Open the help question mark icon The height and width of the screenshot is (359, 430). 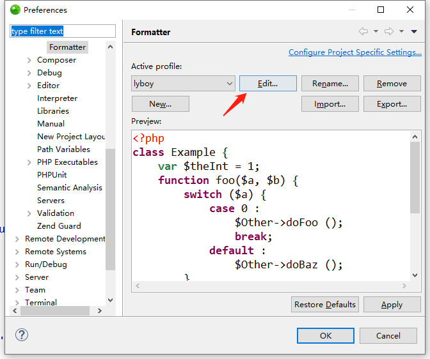(x=22, y=335)
